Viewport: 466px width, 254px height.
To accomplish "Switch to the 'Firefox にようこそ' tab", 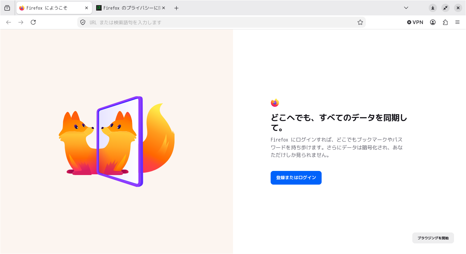I will (x=54, y=8).
